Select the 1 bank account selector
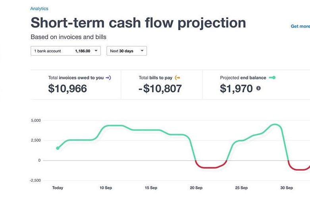 click(x=65, y=51)
